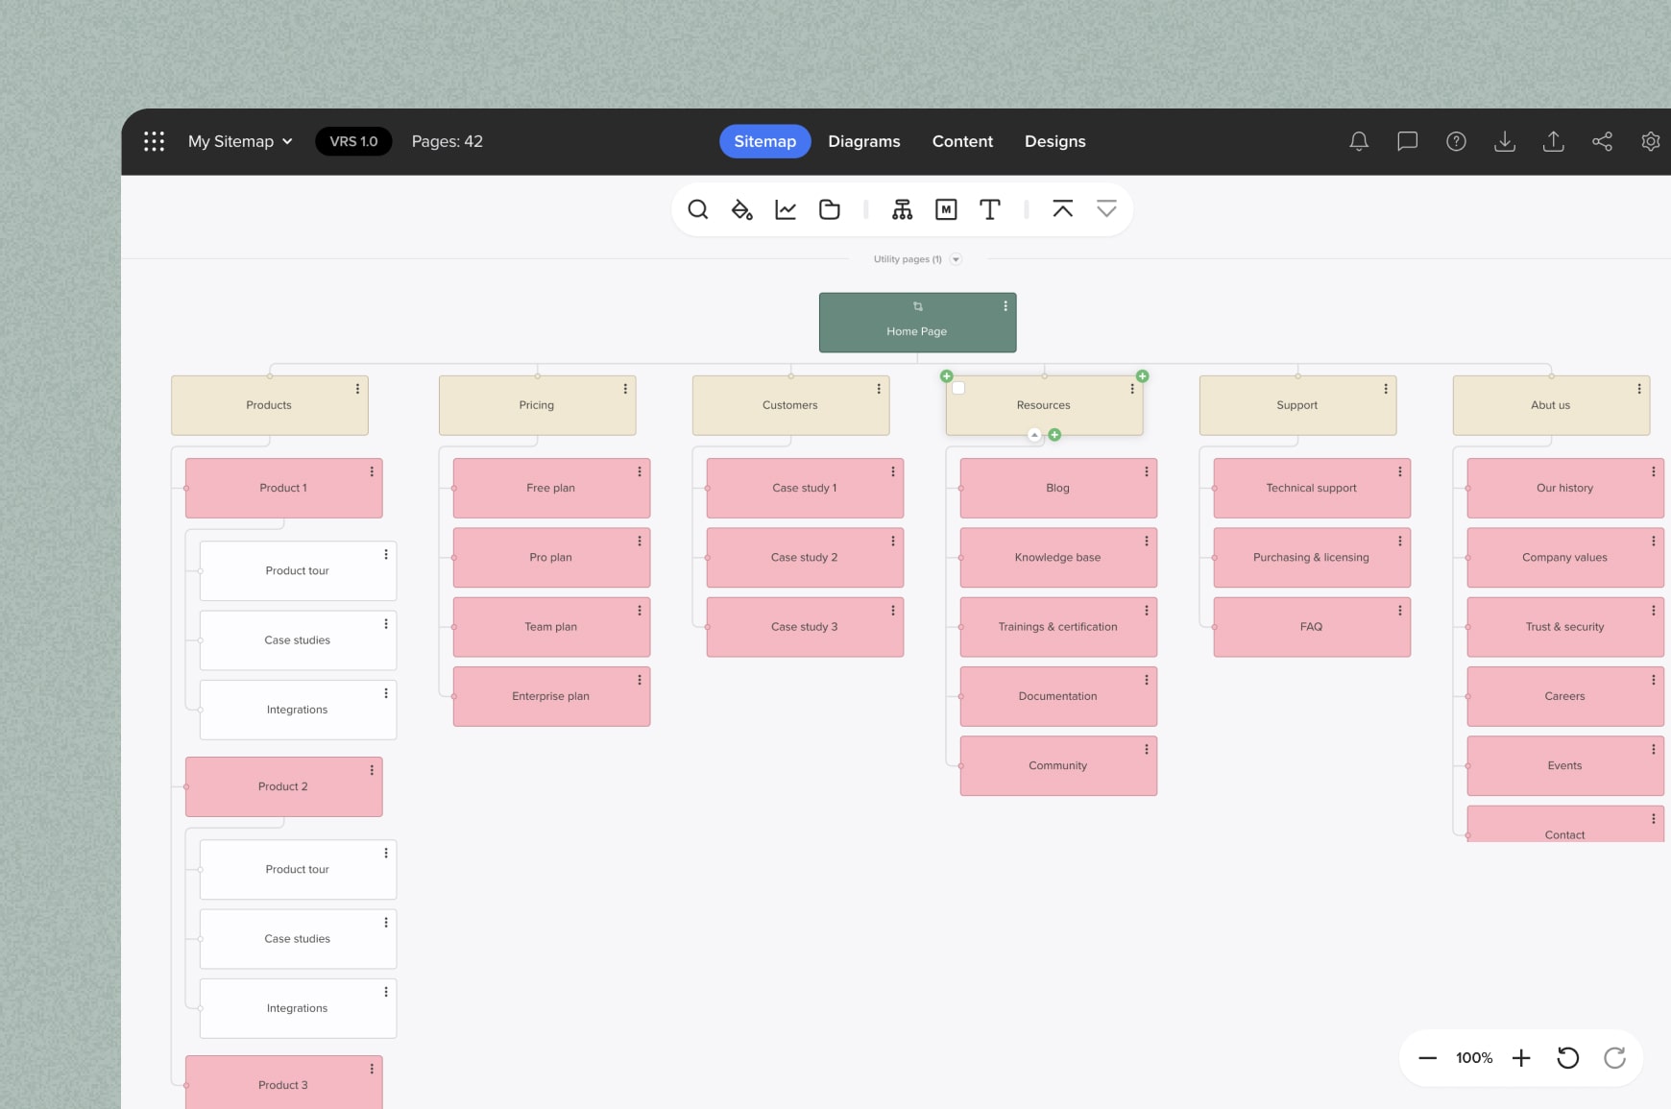The image size is (1671, 1109).
Task: Open the My Sitemap dropdown
Action: coord(240,142)
